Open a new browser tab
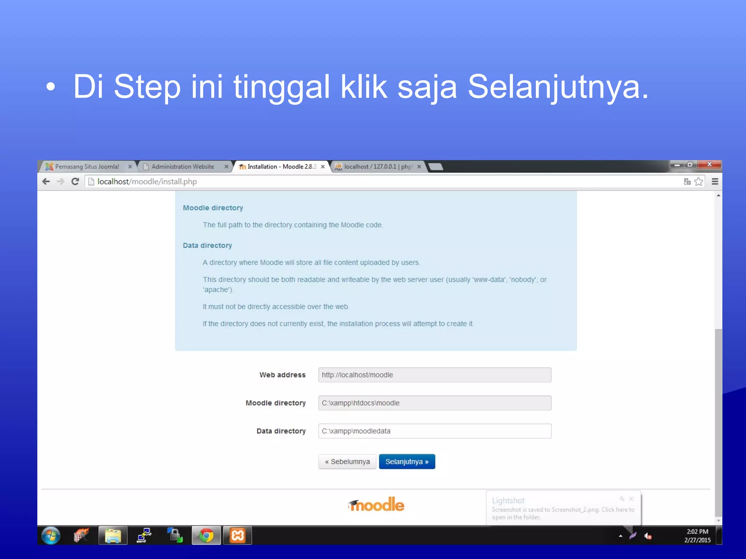746x559 pixels. [x=436, y=167]
